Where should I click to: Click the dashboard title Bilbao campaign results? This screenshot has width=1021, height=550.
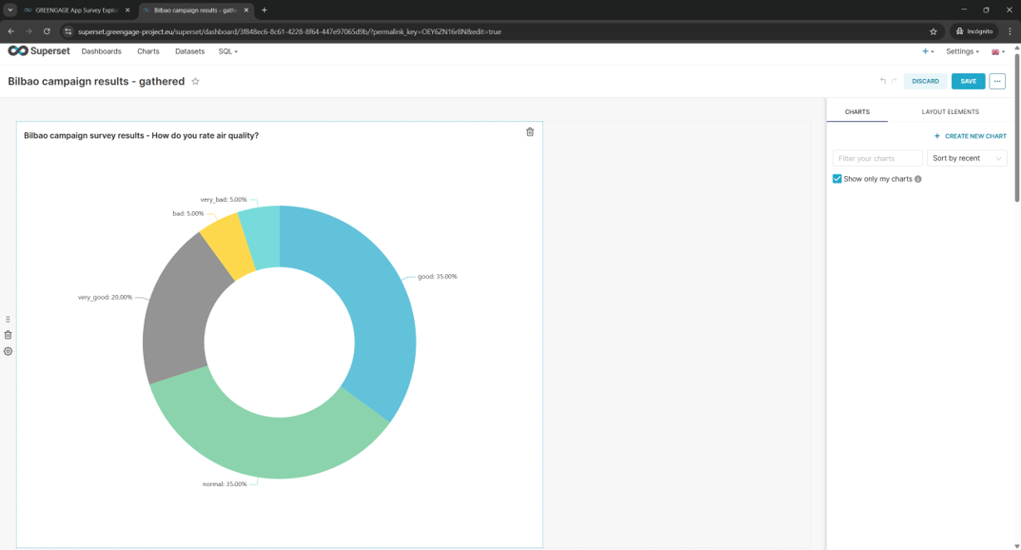96,82
